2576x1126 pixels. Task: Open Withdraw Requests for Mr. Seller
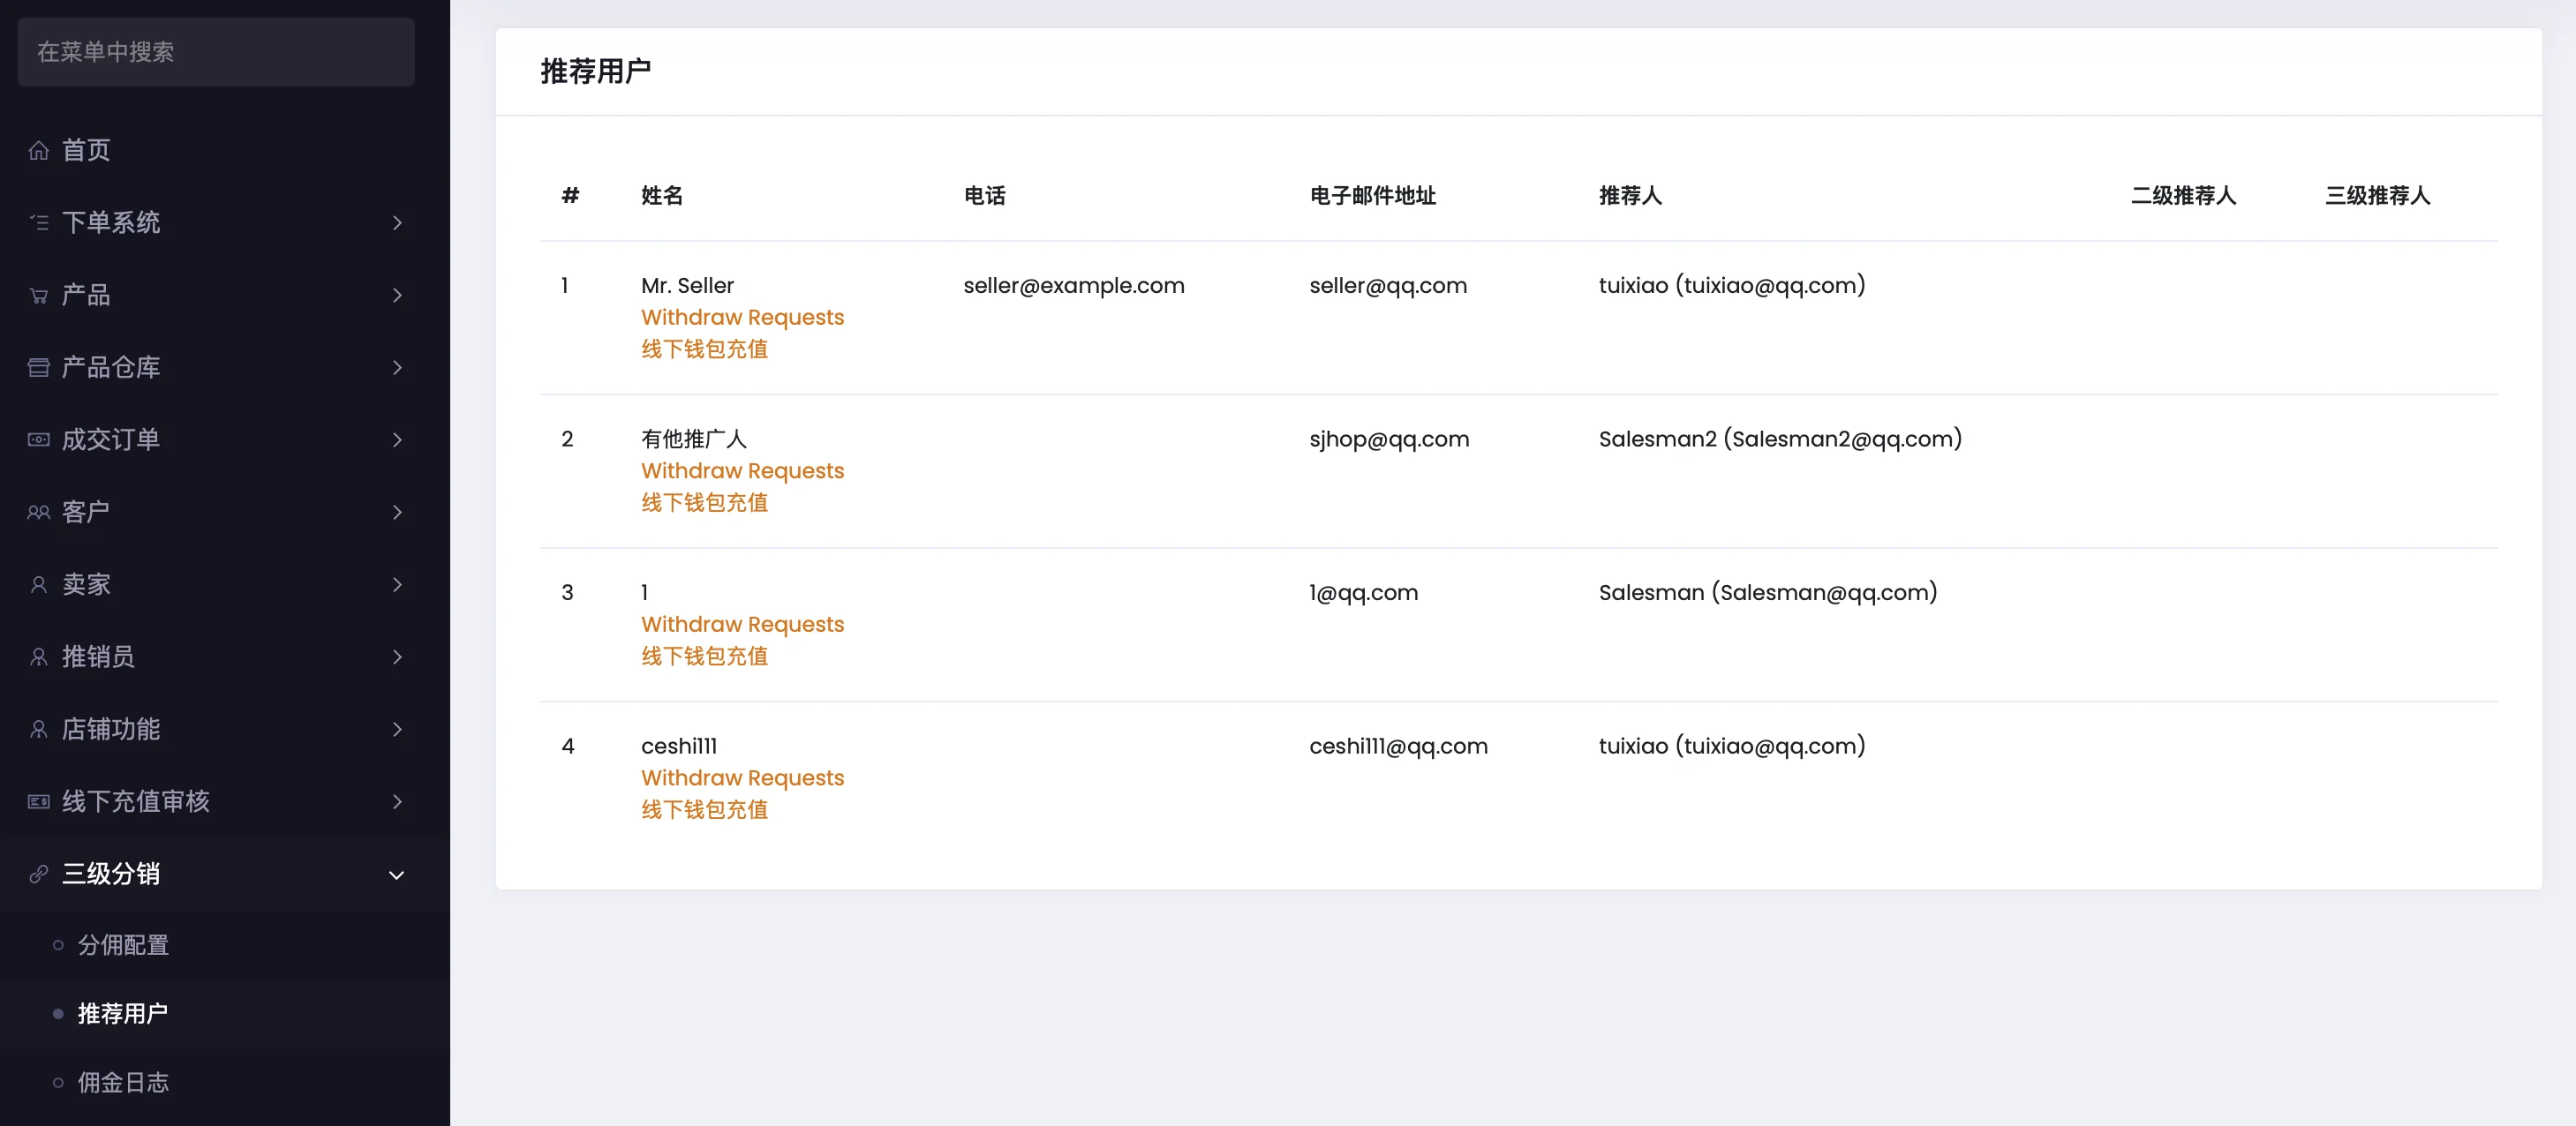(742, 317)
